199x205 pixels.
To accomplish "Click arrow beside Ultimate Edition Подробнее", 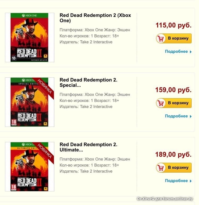I will click(x=191, y=181).
